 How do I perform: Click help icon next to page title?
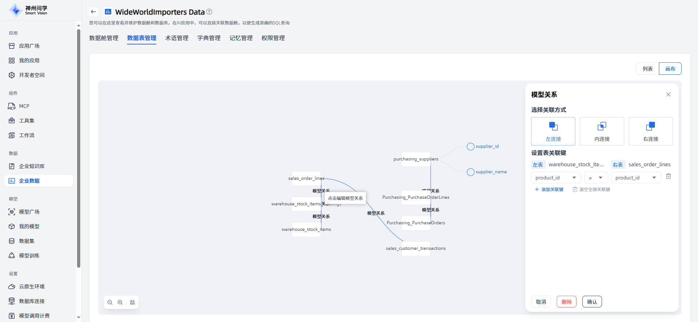point(209,12)
